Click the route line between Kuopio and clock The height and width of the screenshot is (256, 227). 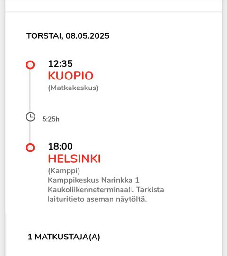30,90
